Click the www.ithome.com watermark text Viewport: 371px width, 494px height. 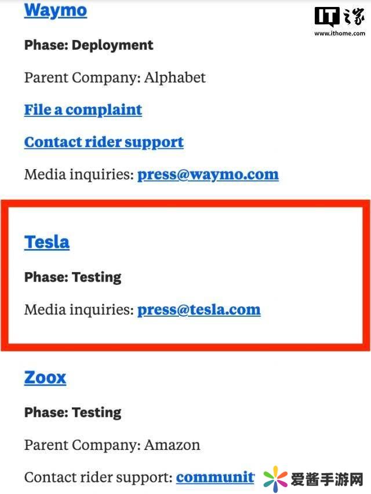340,34
